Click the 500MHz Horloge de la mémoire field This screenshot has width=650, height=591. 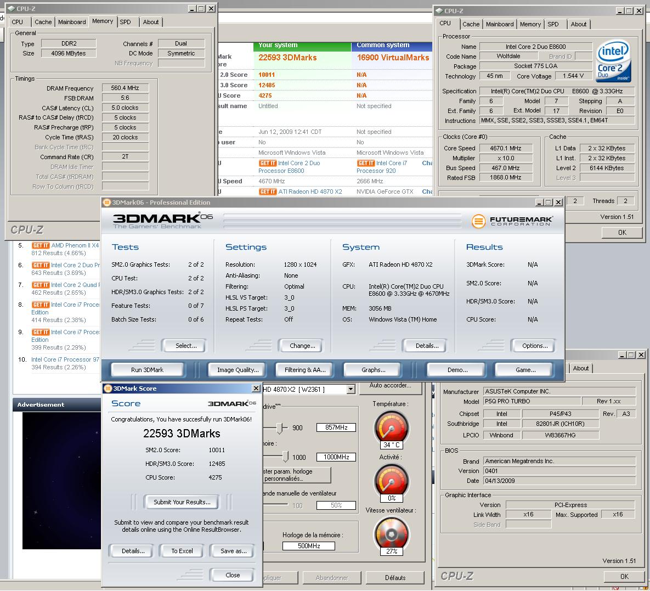point(309,546)
